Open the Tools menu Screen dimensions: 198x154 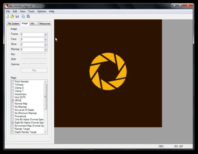pyautogui.click(x=31, y=11)
